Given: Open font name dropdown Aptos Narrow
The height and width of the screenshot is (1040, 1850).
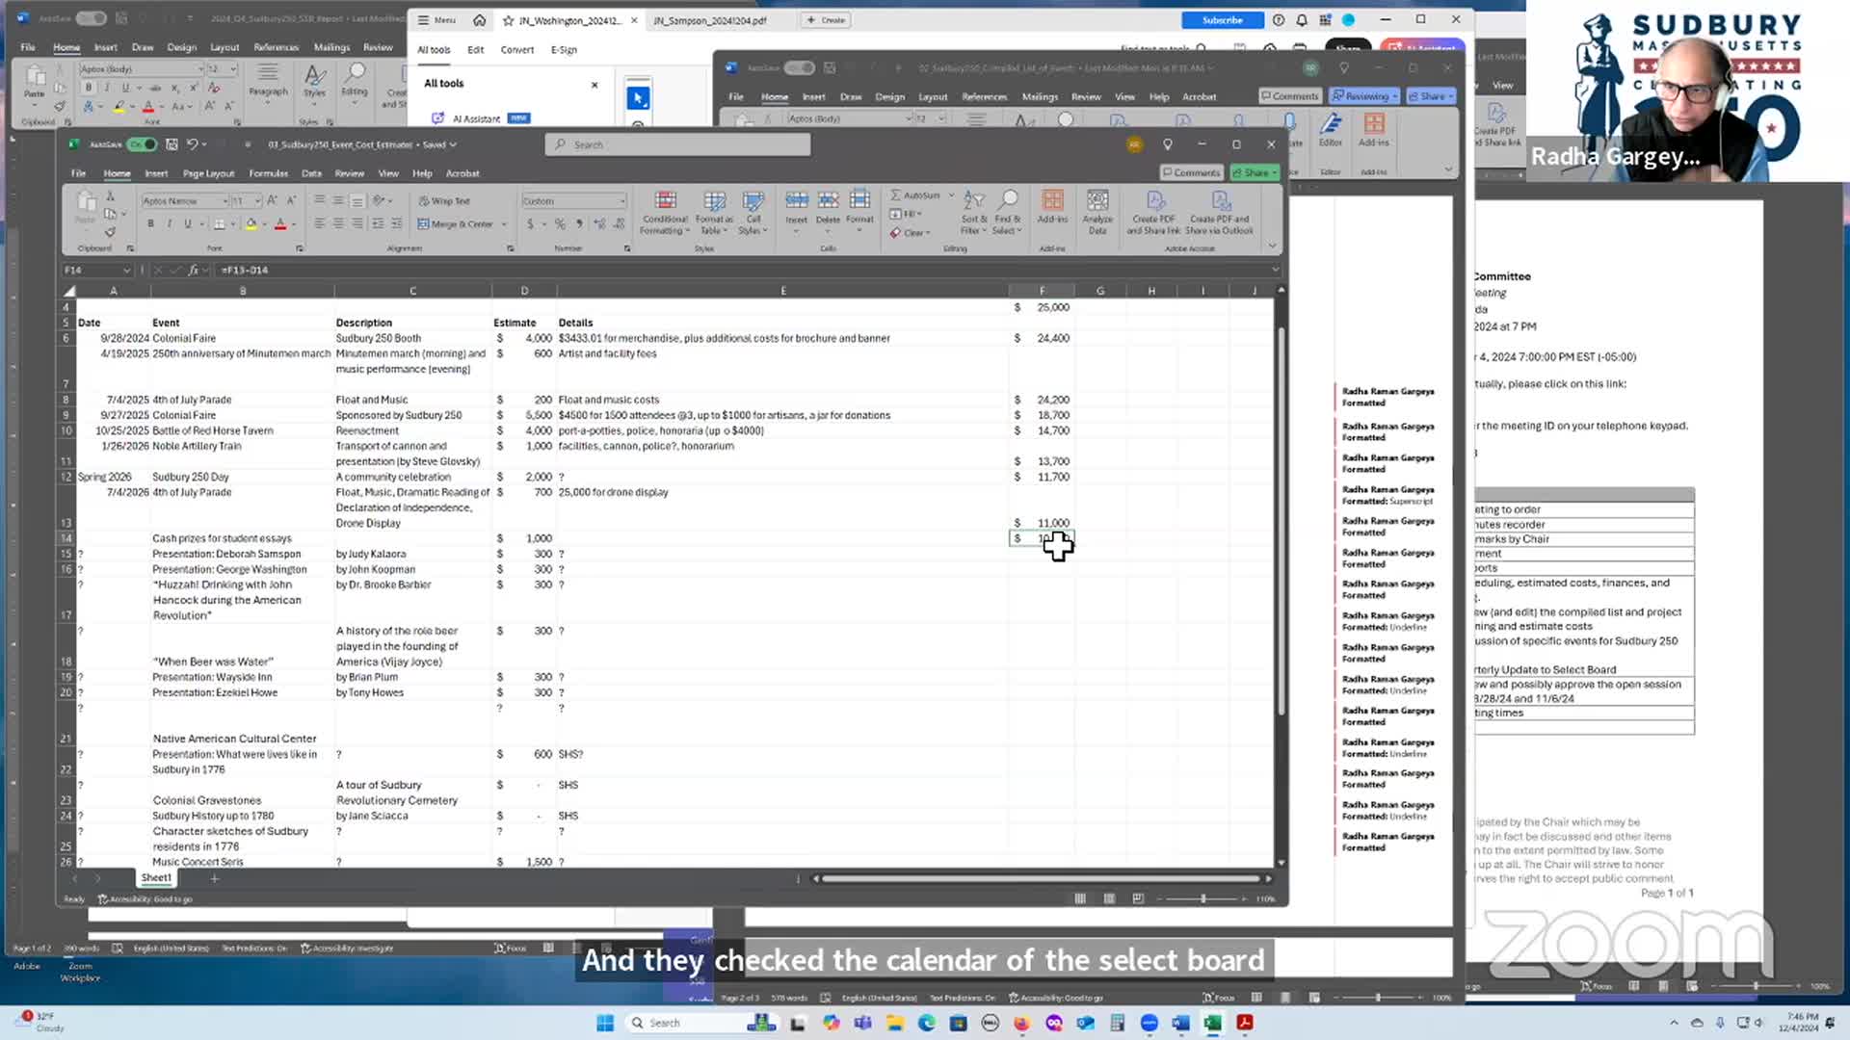Looking at the screenshot, I should pyautogui.click(x=225, y=201).
